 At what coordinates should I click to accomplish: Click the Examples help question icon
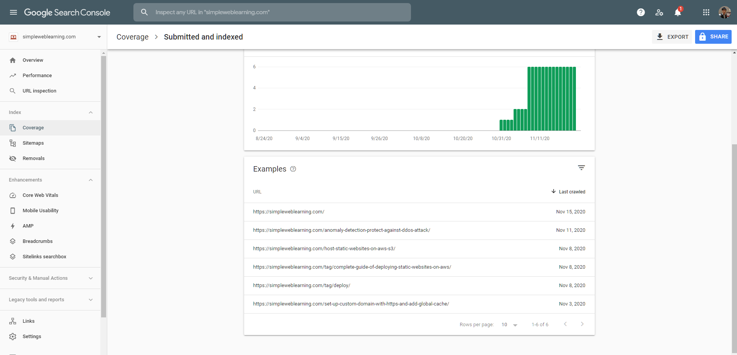click(293, 169)
